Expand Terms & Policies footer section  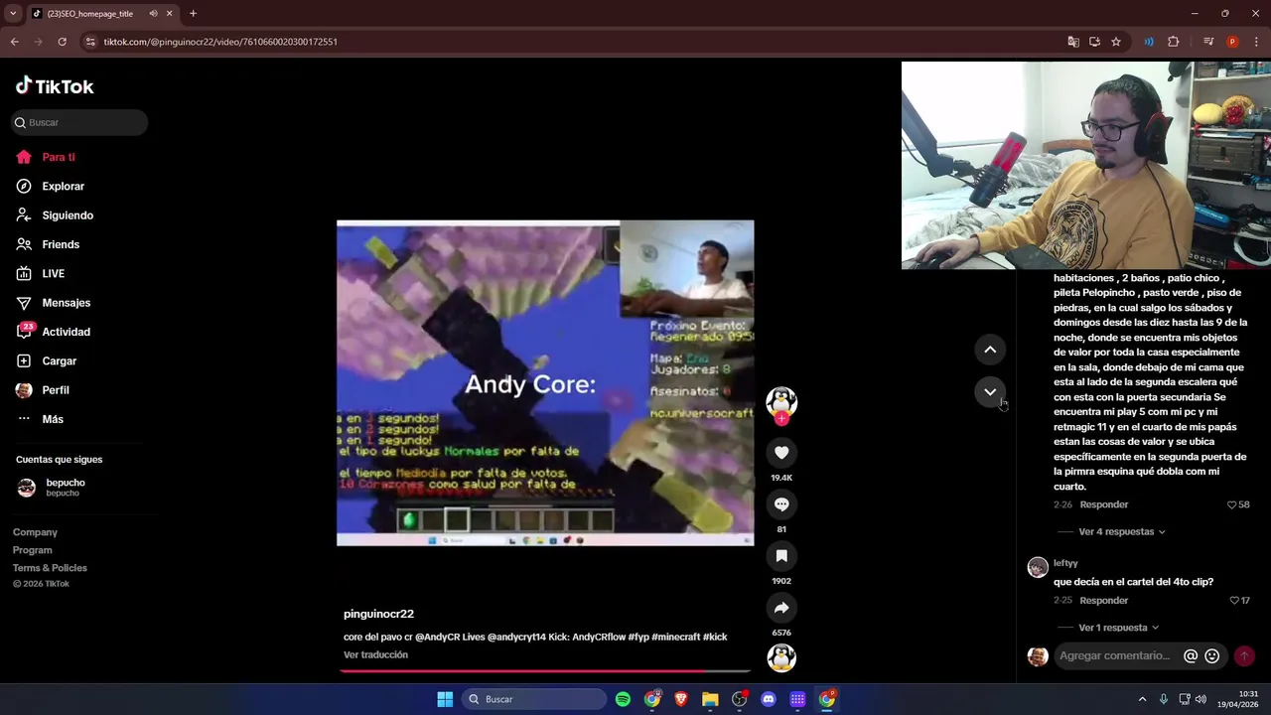[50, 568]
